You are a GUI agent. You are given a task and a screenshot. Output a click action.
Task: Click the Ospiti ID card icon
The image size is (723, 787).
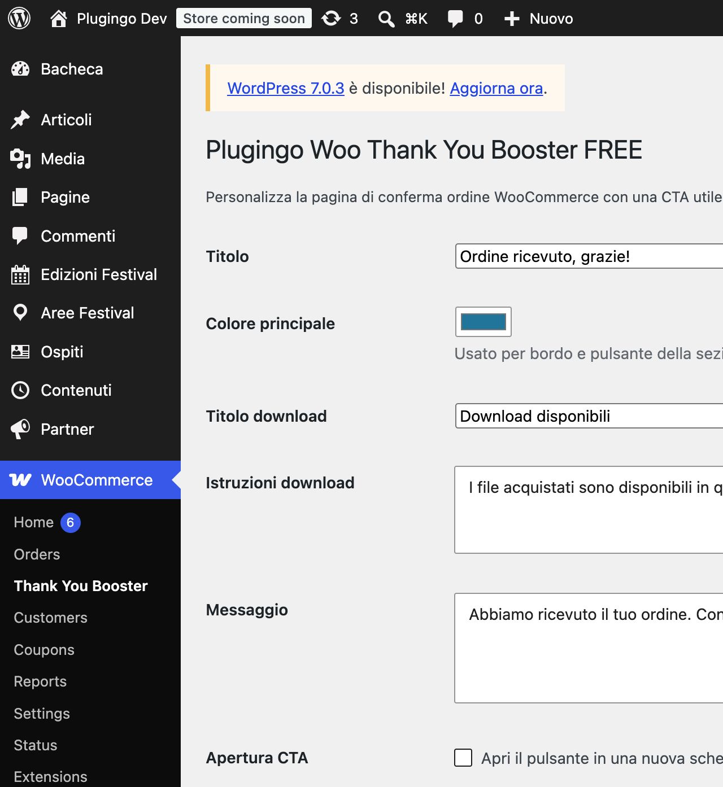pos(20,352)
